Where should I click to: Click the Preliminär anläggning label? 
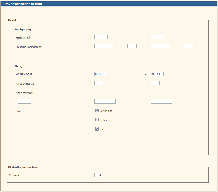[29, 47]
